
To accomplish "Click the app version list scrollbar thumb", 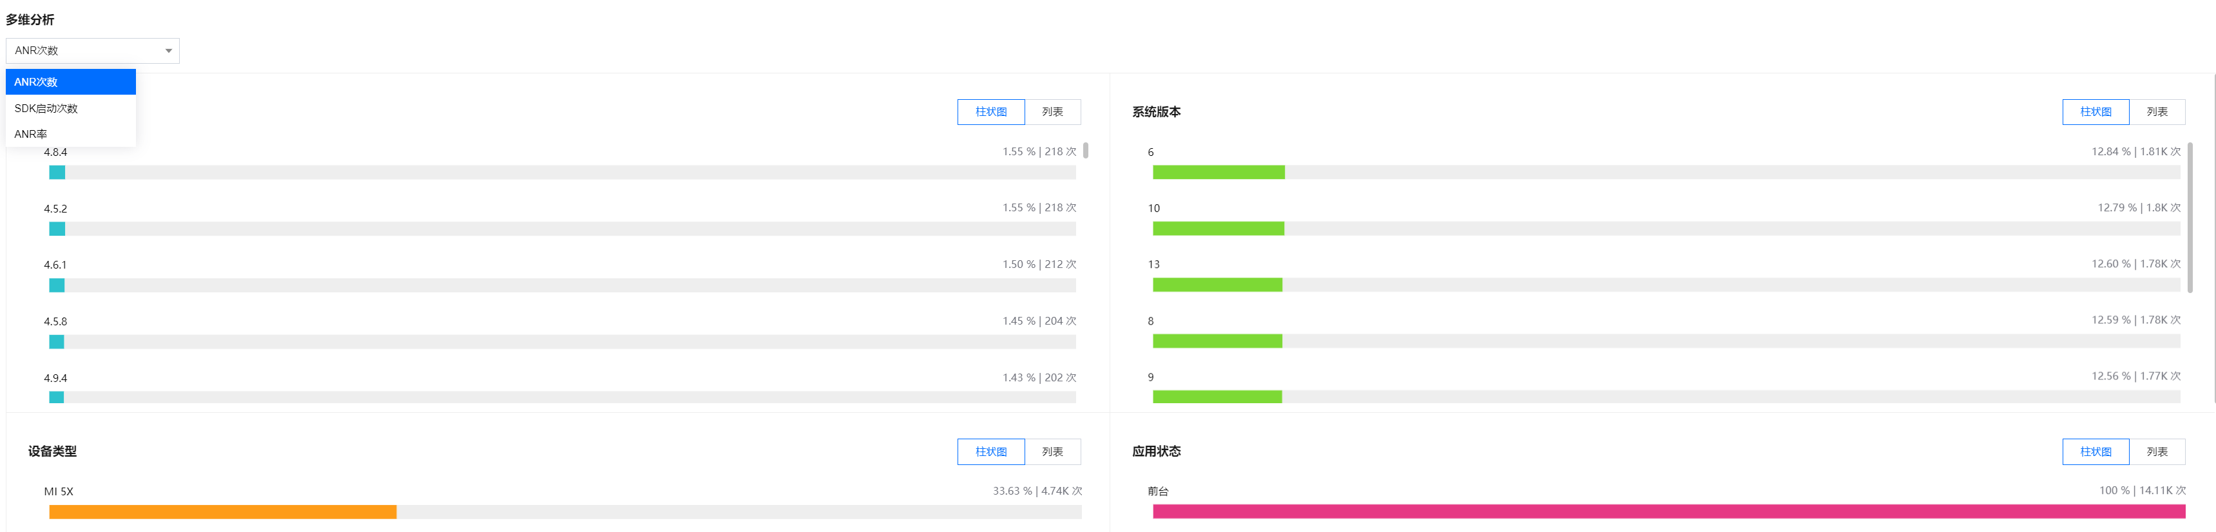I will tap(1086, 151).
